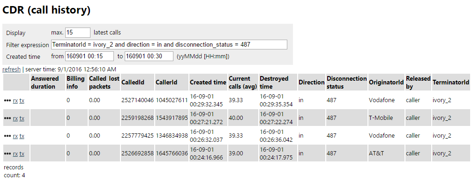Open details dots for call 2257779425
Screen dimensions: 472x181
(x=7, y=136)
